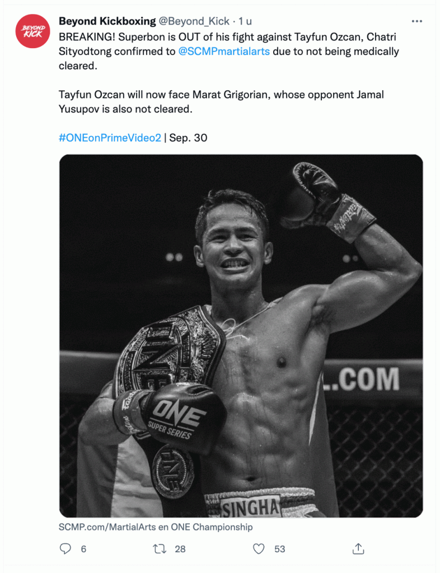This screenshot has width=440, height=573.
Task: Visit the @SCMPmartialarts mention
Action: tap(224, 51)
